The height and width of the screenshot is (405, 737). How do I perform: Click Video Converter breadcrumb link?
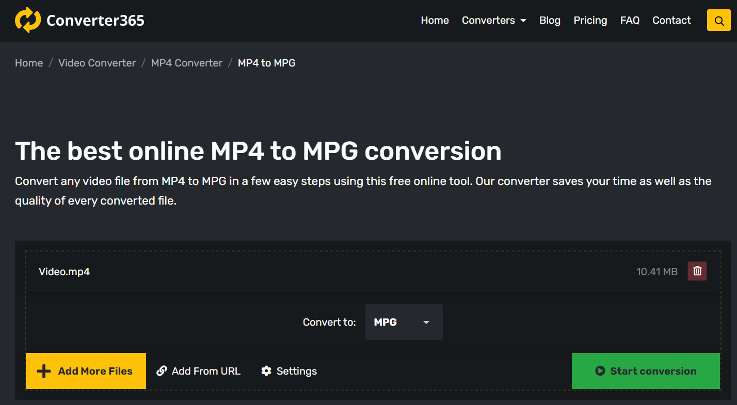97,63
